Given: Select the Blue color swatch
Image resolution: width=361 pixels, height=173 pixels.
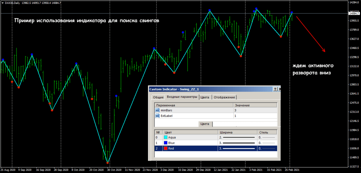Looking at the screenshot, I should 165,143.
